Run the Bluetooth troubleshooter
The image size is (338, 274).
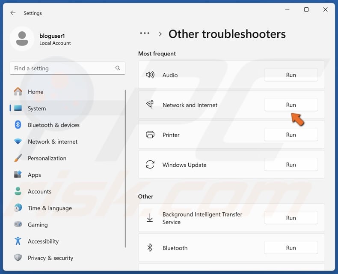(x=291, y=248)
